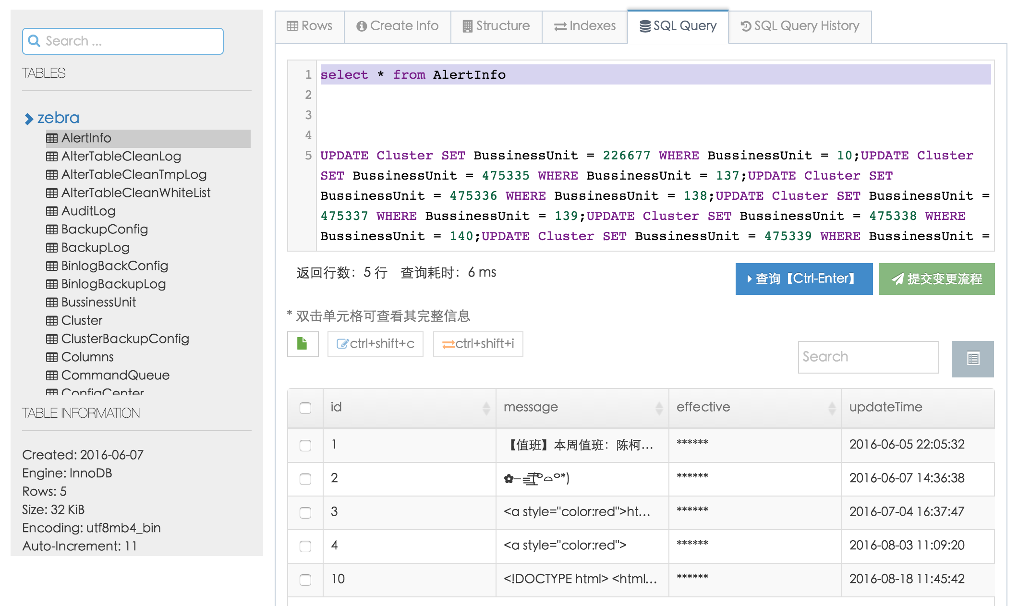This screenshot has width=1018, height=606.
Task: Click 提交变更流程 (Submit Changes) button
Action: [938, 278]
